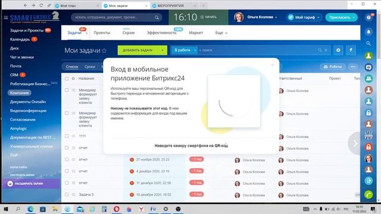The image size is (381, 214).
Task: Click the Добавить задачу button
Action: pyautogui.click(x=138, y=50)
